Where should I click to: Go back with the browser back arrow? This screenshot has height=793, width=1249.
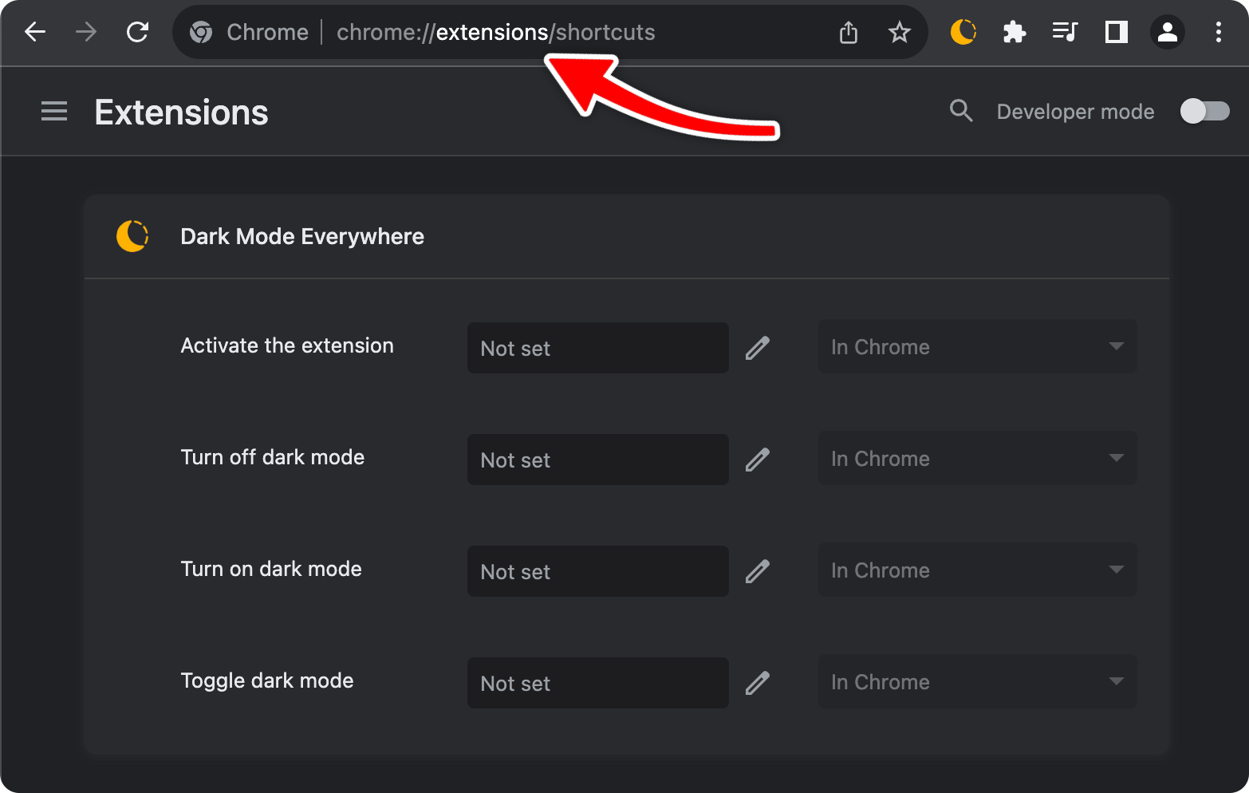[x=35, y=32]
